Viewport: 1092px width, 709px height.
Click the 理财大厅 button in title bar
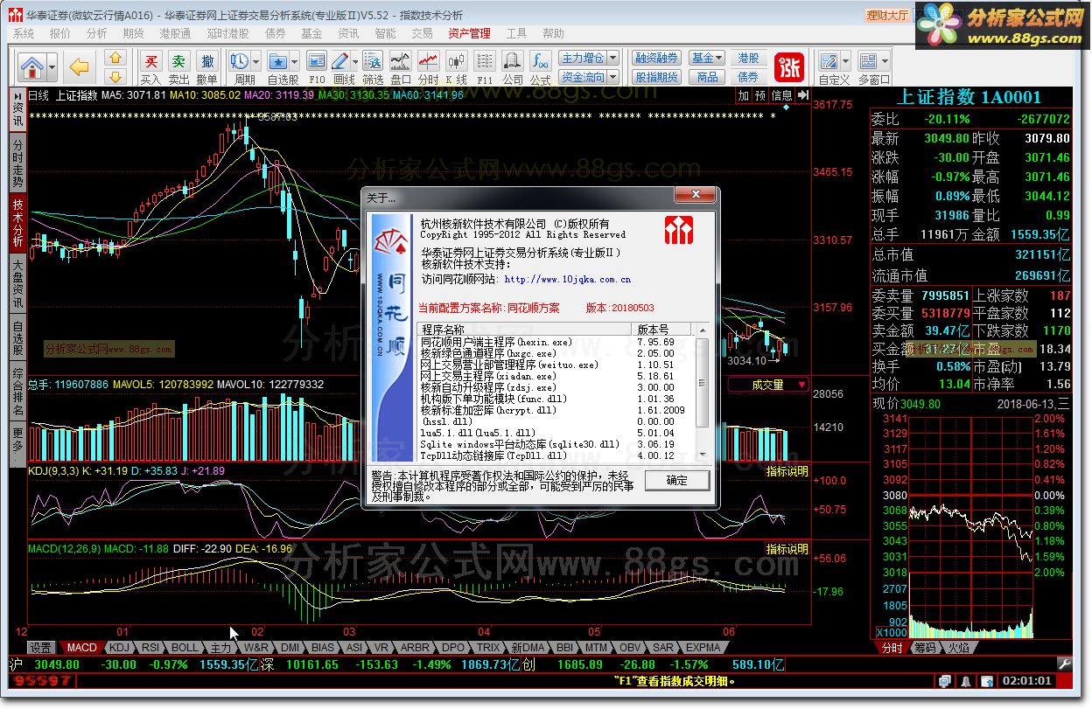pyautogui.click(x=887, y=15)
